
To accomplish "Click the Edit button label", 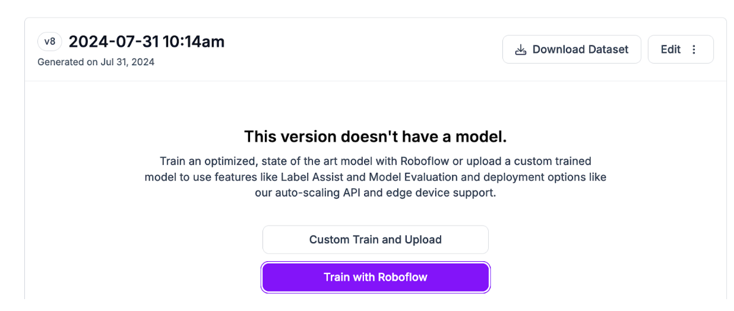I will pyautogui.click(x=670, y=50).
